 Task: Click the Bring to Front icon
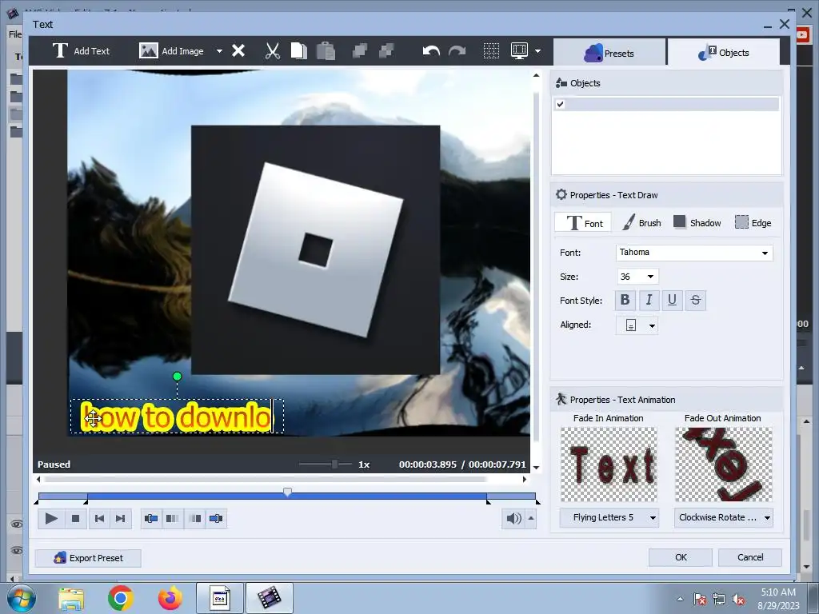point(360,50)
